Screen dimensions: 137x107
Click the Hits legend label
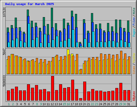tap(134, 11)
